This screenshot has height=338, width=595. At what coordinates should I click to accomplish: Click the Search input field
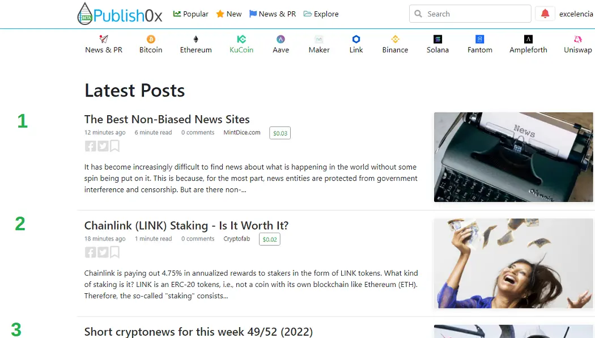click(x=470, y=14)
